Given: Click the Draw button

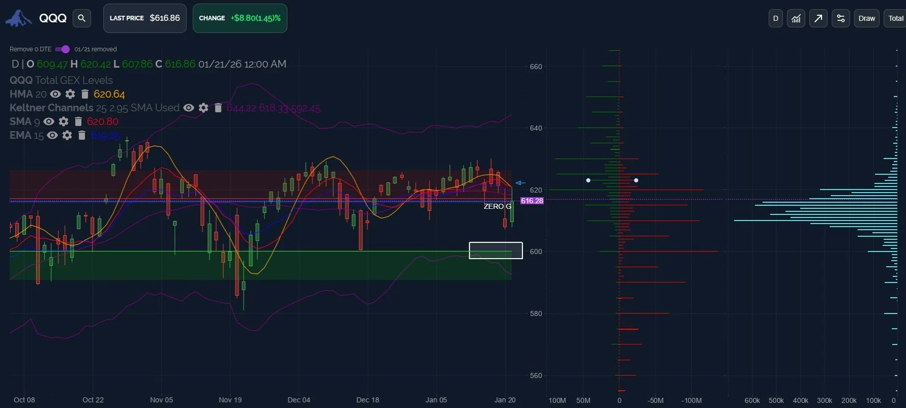Looking at the screenshot, I should coord(867,18).
